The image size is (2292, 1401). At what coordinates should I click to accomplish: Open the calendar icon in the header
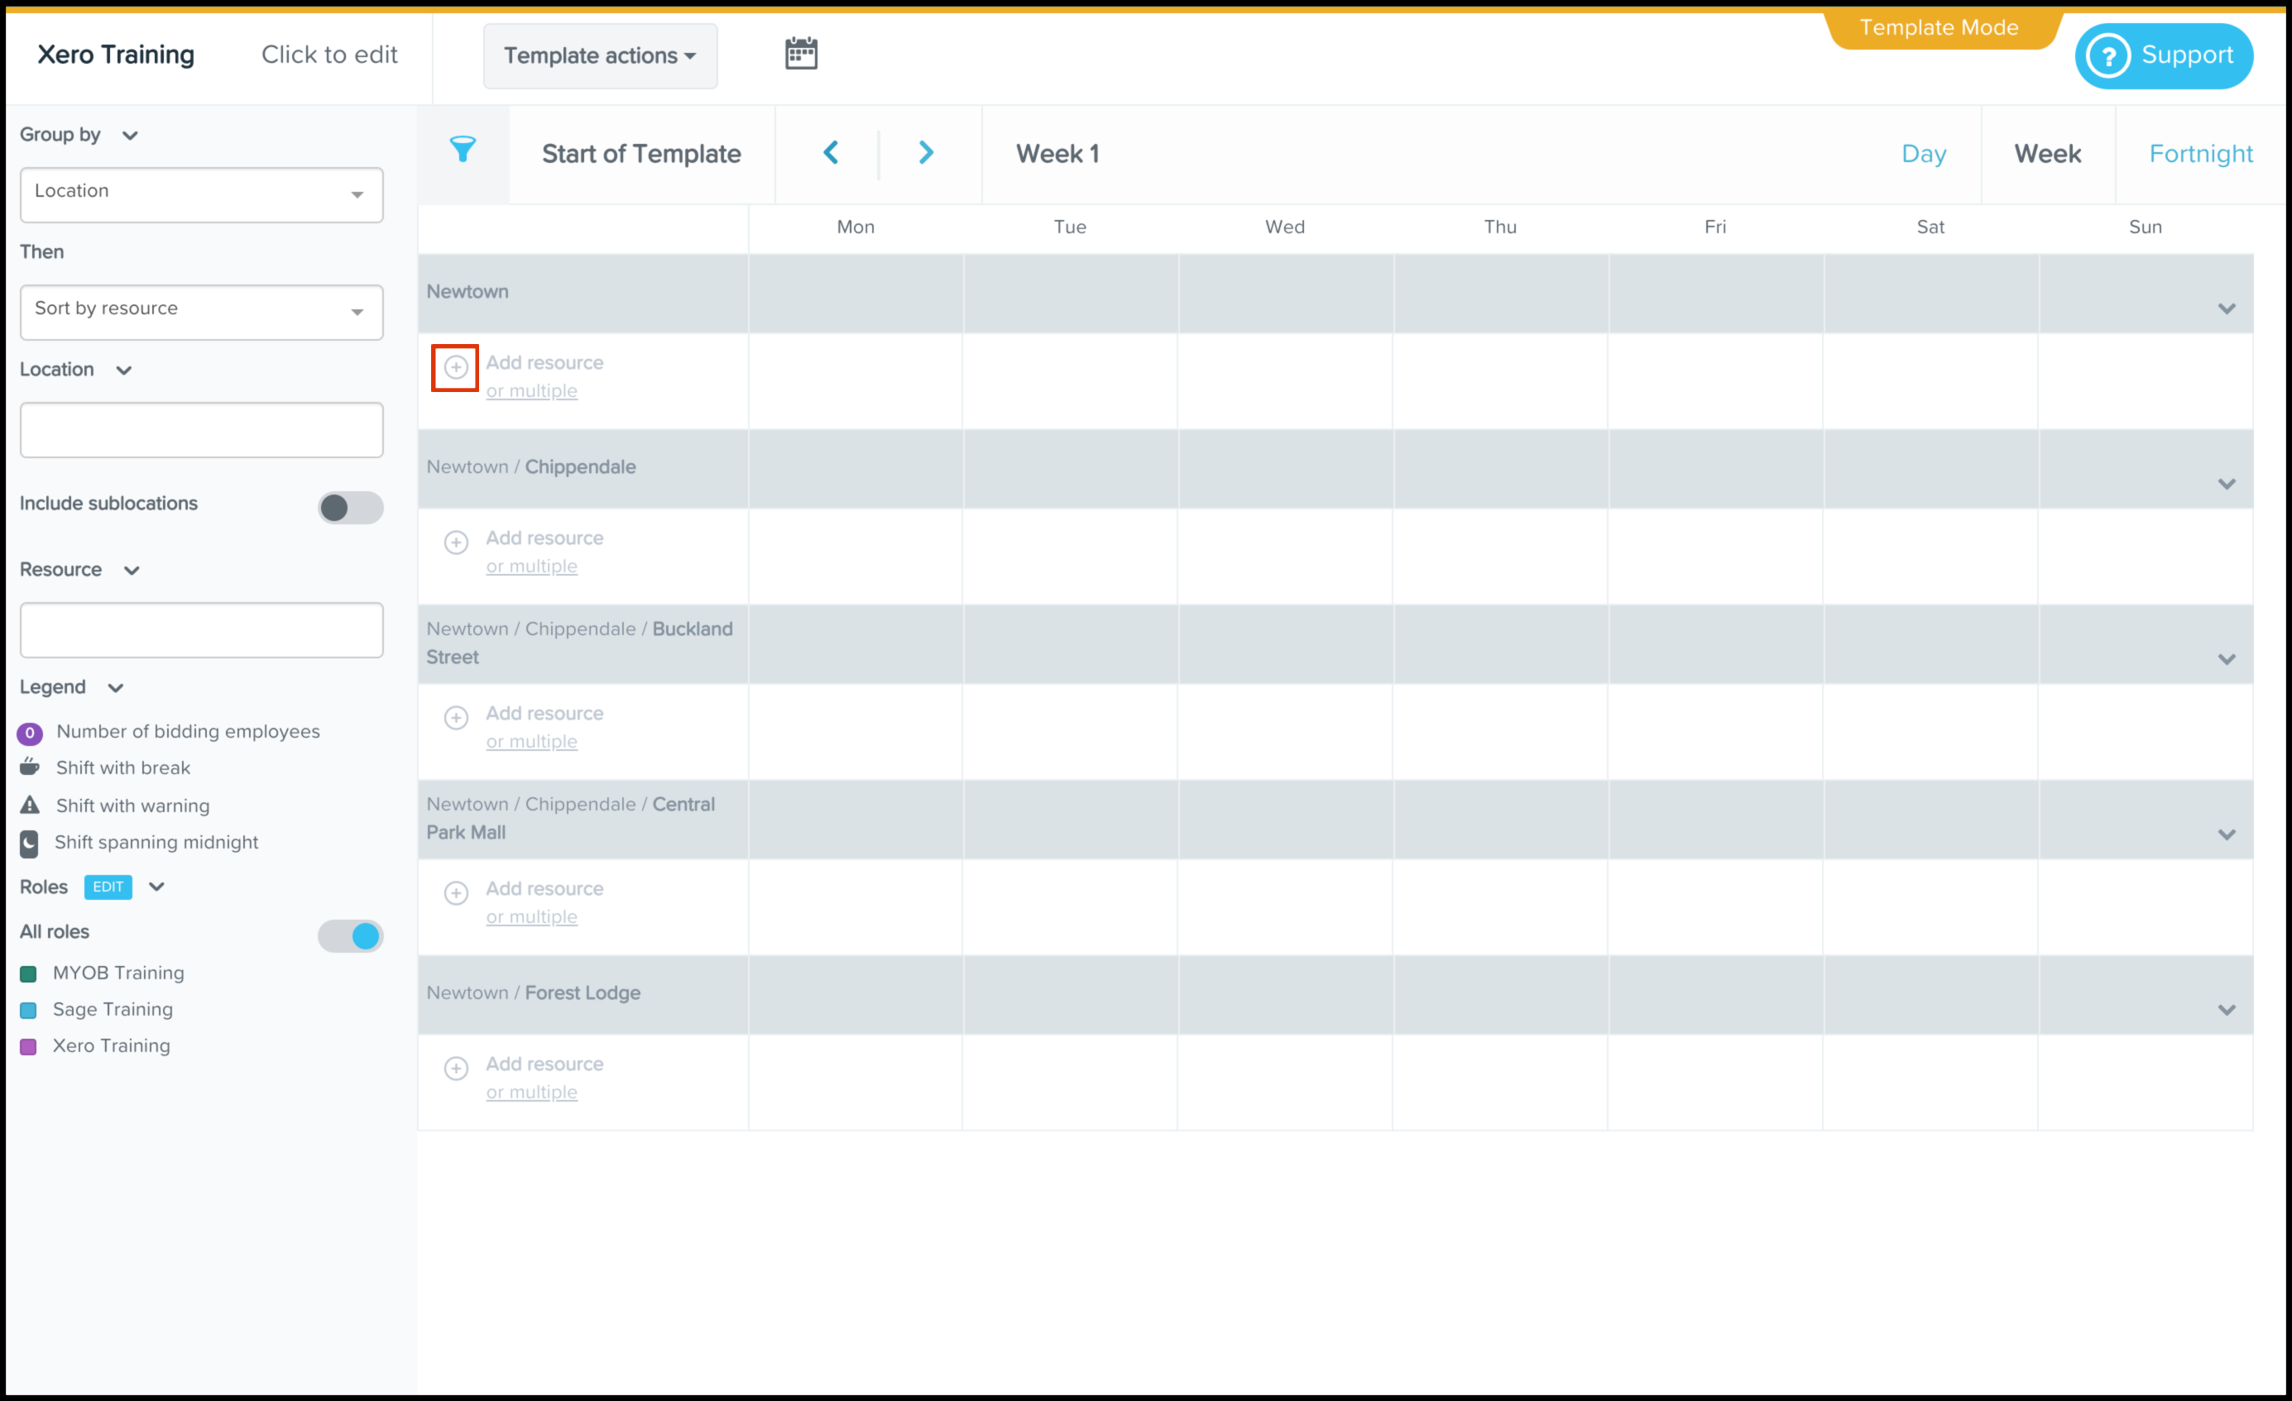coord(800,54)
